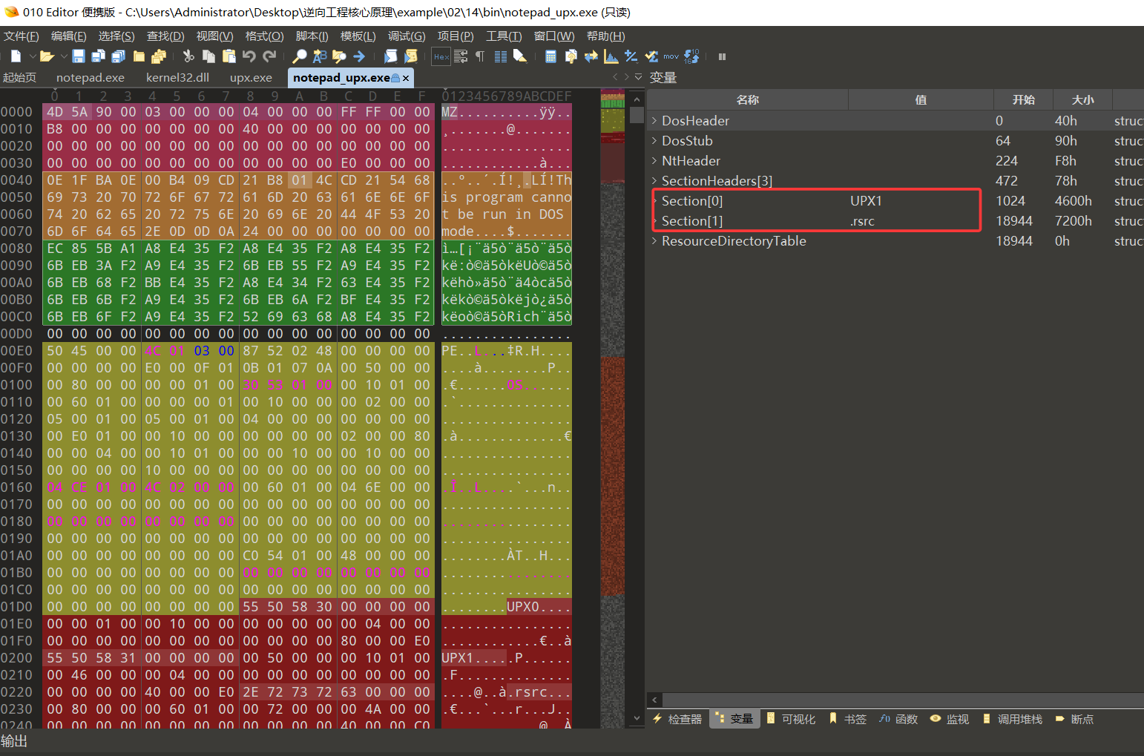Click the Cut scissors icon
1144x756 pixels.
[188, 56]
